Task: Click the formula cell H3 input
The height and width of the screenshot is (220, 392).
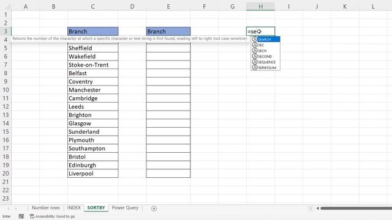Action: tap(260, 31)
